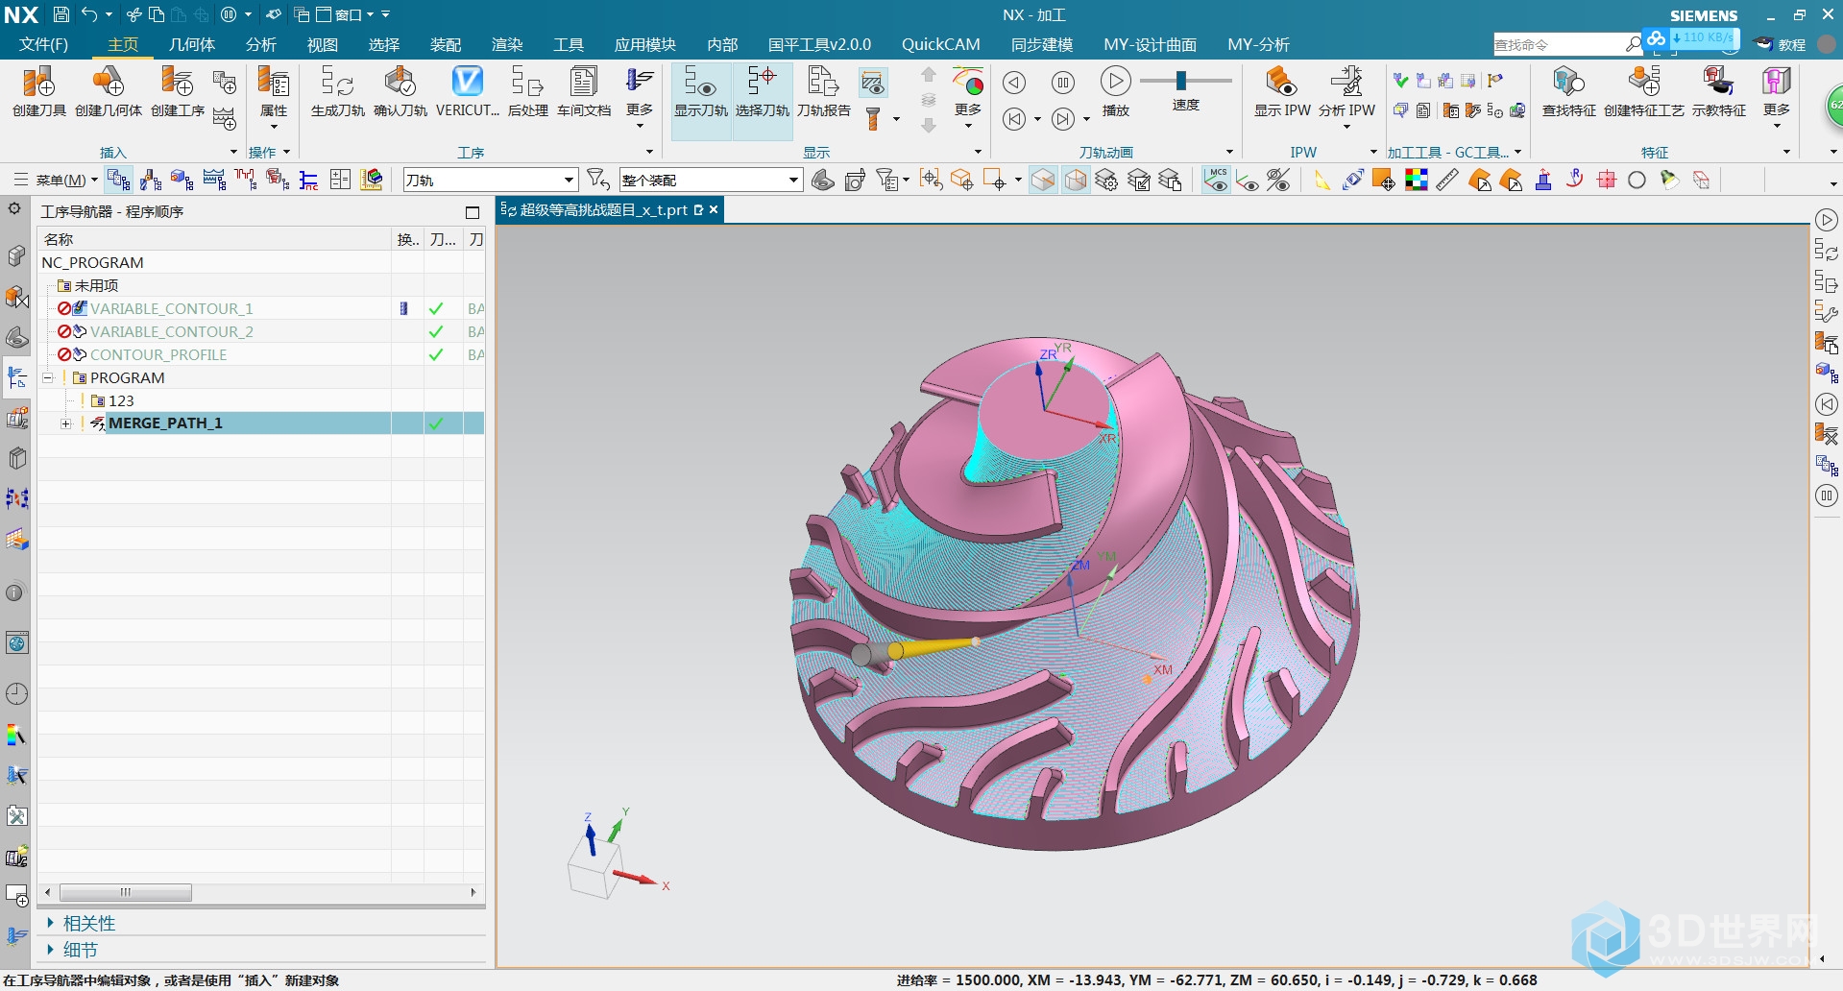Switch to the 分析 ribbon tab
This screenshot has height=991, width=1843.
click(261, 45)
